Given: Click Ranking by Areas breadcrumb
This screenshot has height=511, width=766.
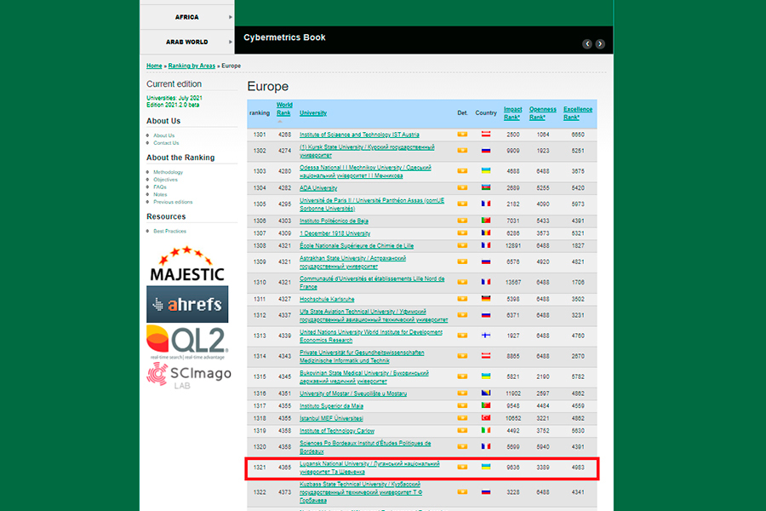Looking at the screenshot, I should coord(191,66).
